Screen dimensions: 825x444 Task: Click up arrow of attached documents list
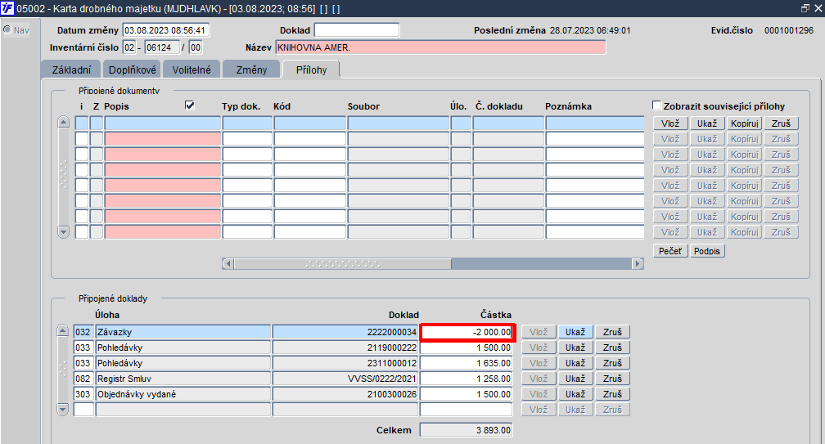(x=63, y=122)
